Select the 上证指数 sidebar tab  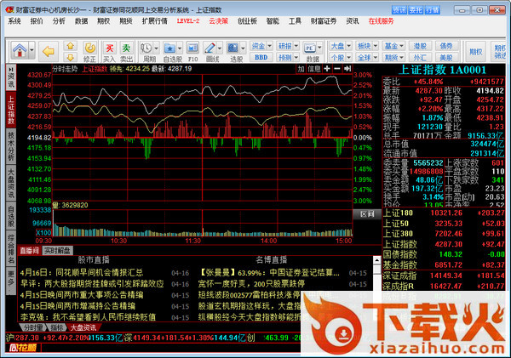tap(11, 110)
